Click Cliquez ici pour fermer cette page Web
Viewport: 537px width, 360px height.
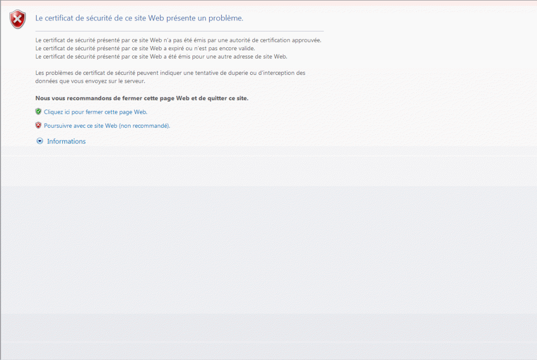(x=95, y=112)
